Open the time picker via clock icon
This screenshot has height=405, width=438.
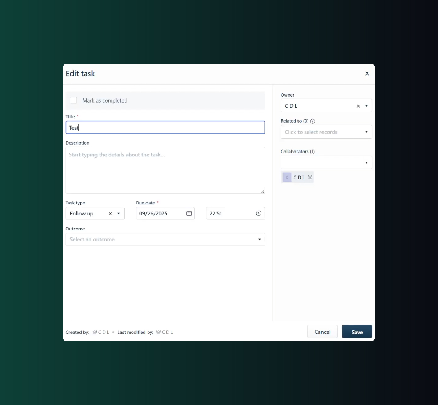point(258,213)
